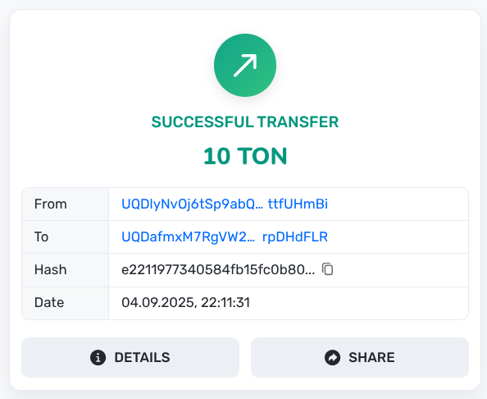The image size is (487, 399).
Task: Click the sender address ending ttfUHmBi
Action: coord(298,204)
